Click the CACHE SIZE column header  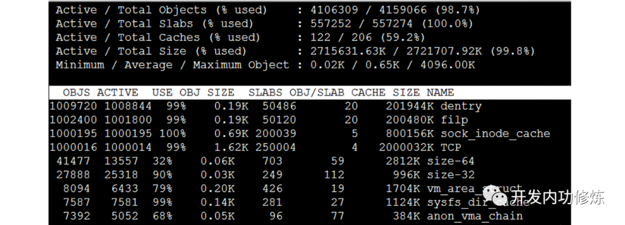(385, 93)
